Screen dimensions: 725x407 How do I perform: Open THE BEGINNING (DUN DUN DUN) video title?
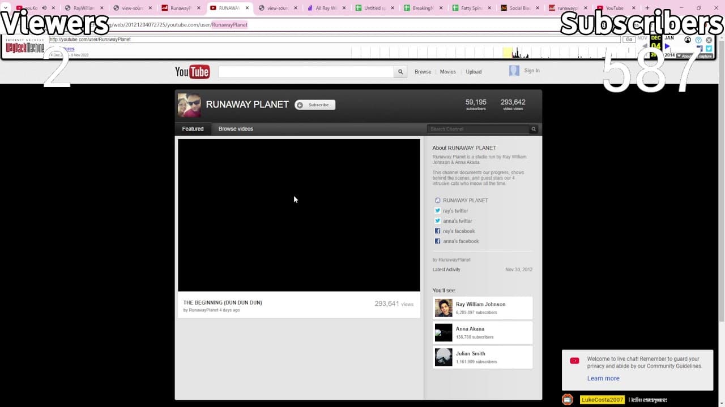(x=223, y=302)
